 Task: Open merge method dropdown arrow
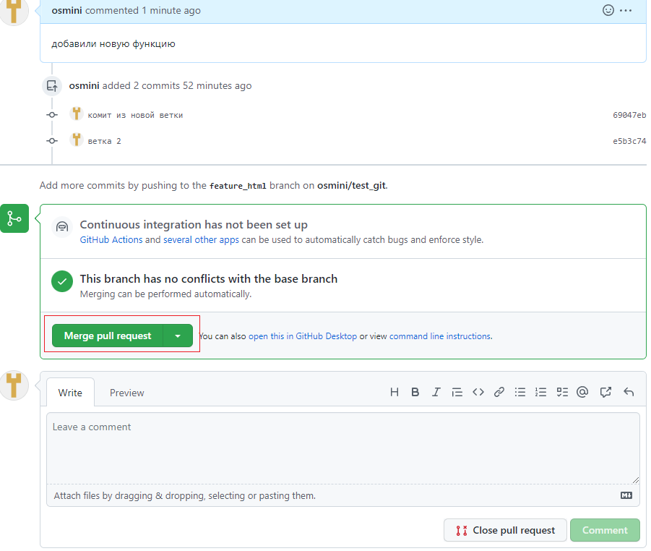pyautogui.click(x=178, y=336)
